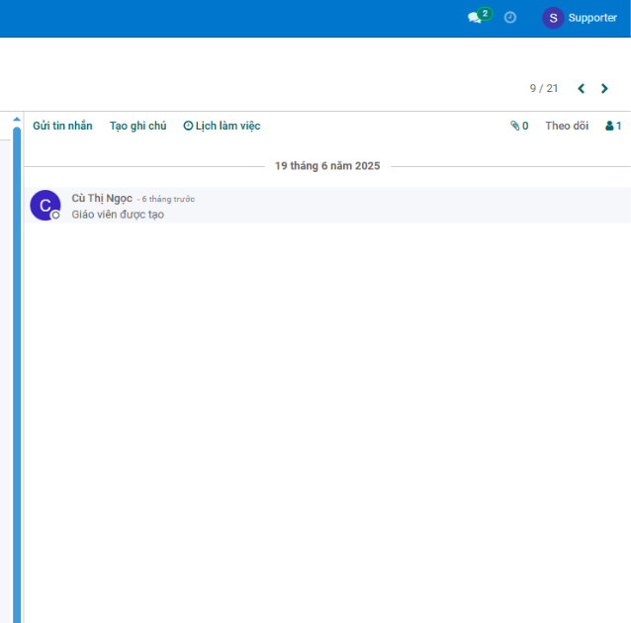Open the Supporter user menu
Image resolution: width=631 pixels, height=623 pixels.
592,18
